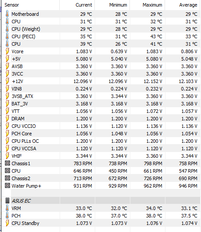Click the ASUS EC chip icon
The width and height of the screenshot is (201, 232).
click(7, 200)
